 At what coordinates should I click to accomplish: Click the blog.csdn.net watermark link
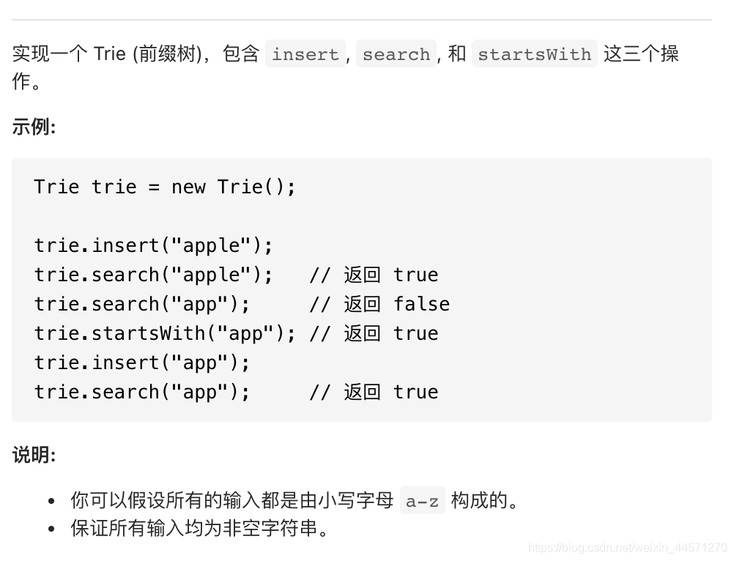[627, 548]
